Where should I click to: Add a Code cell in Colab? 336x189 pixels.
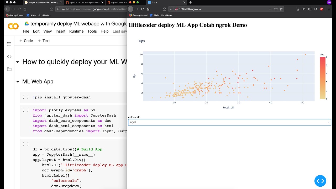click(26, 41)
